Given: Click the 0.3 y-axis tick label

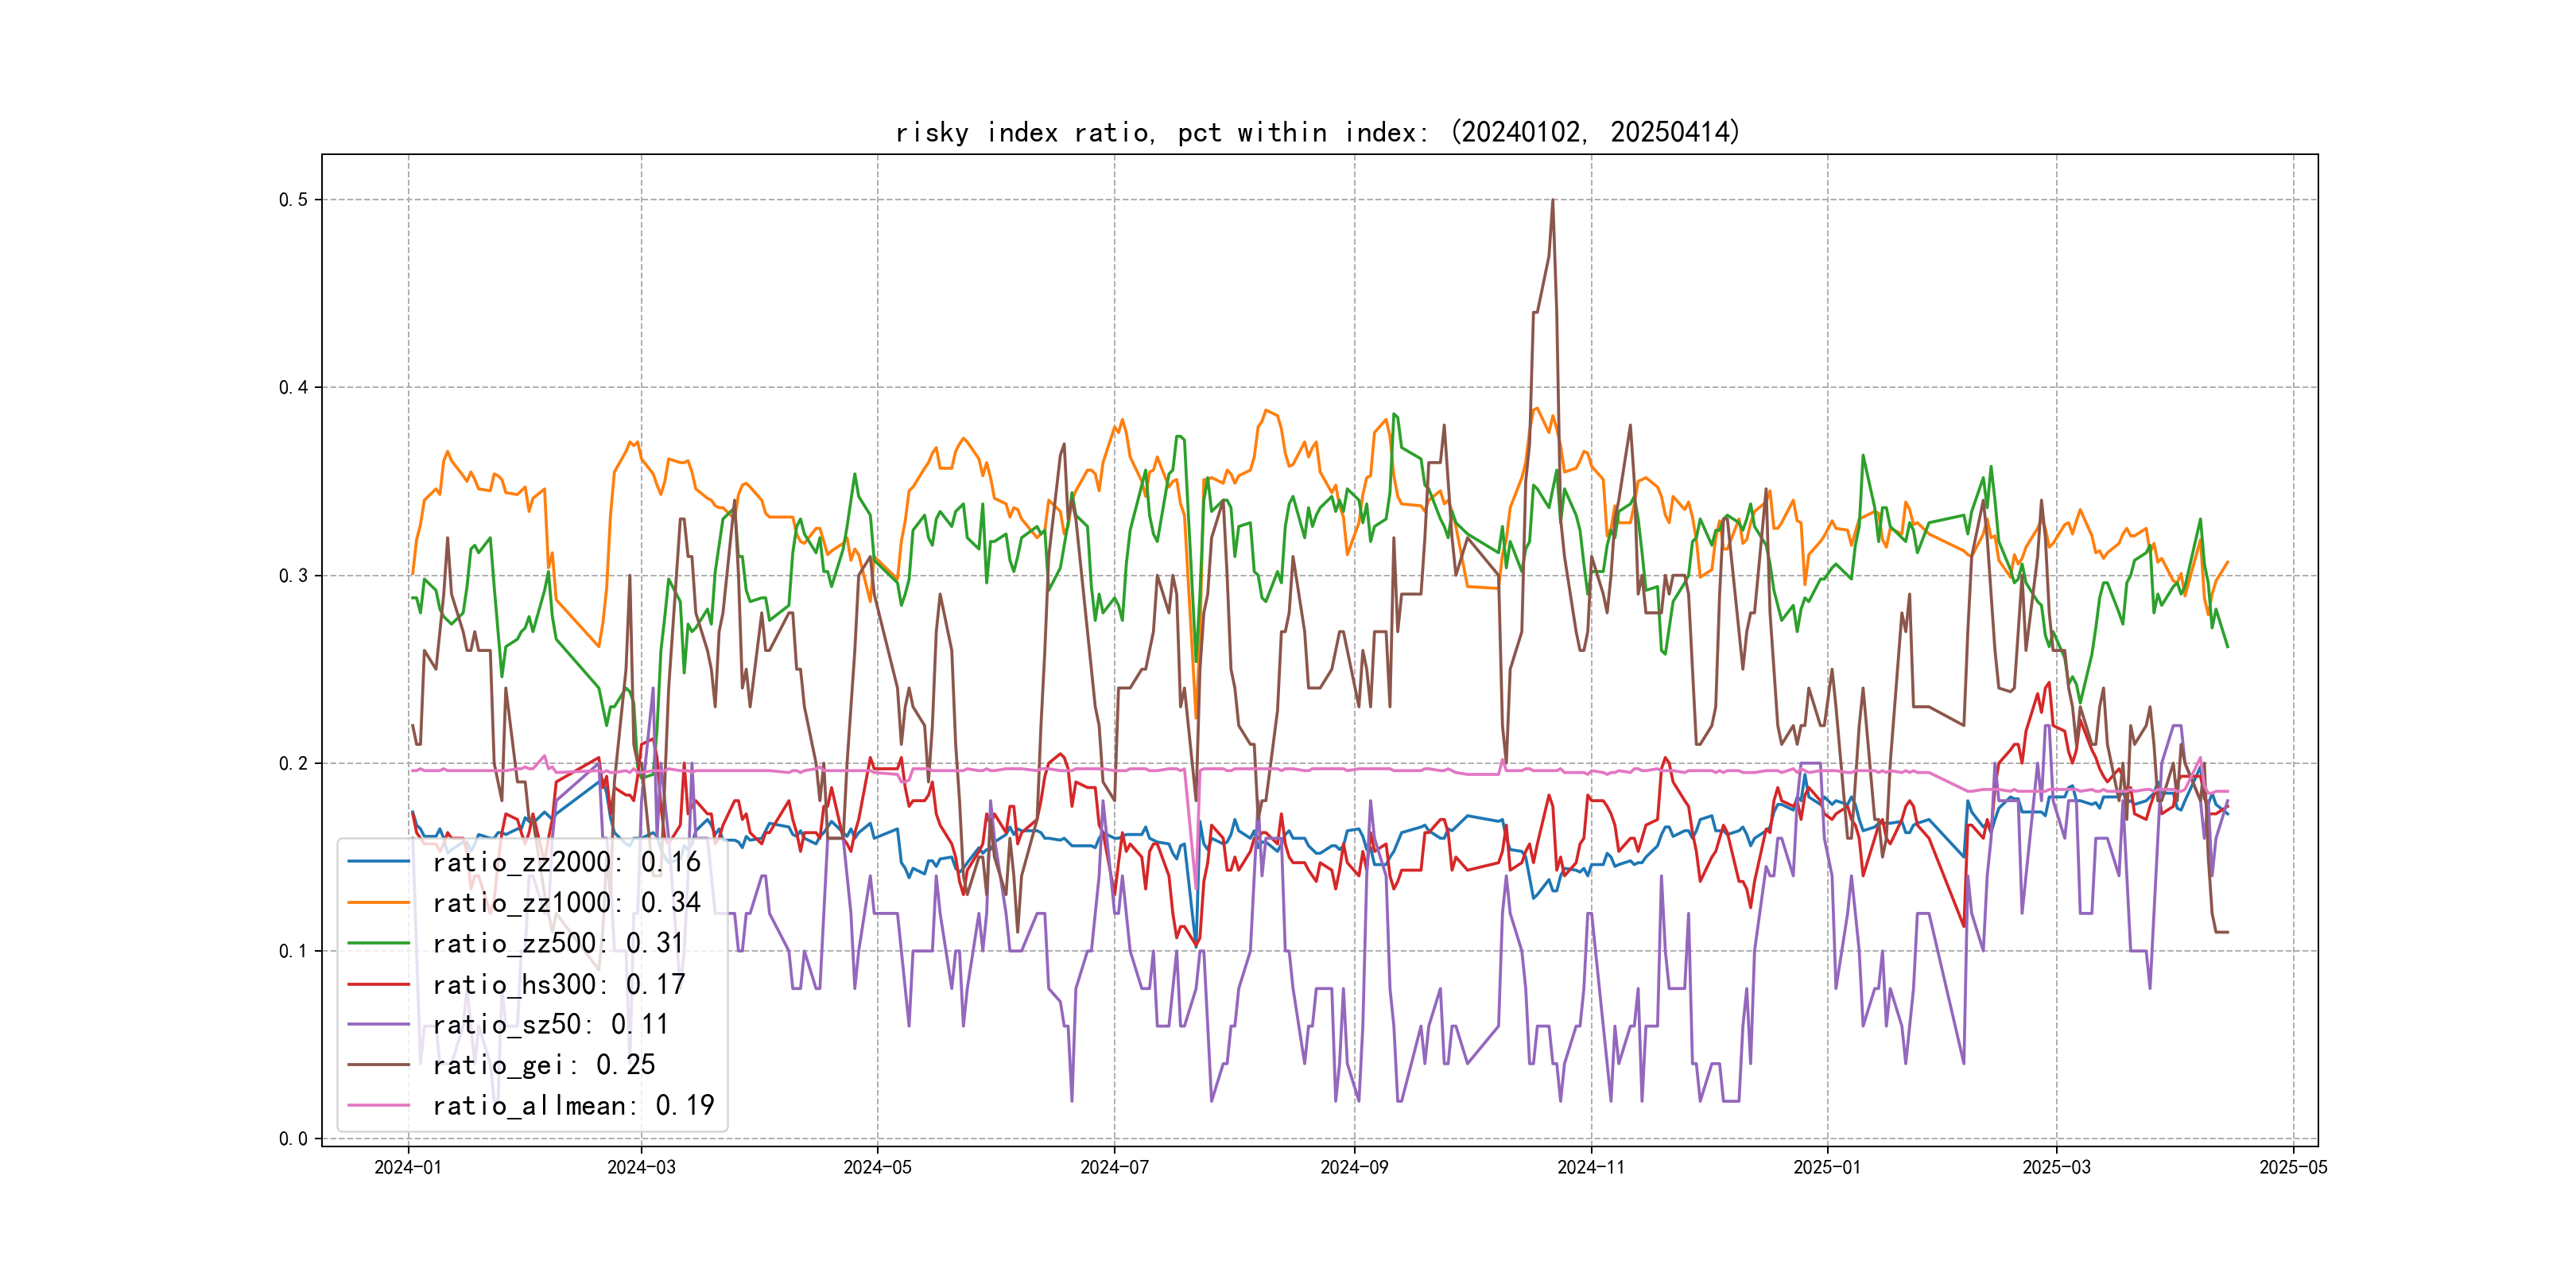Looking at the screenshot, I should click(292, 576).
